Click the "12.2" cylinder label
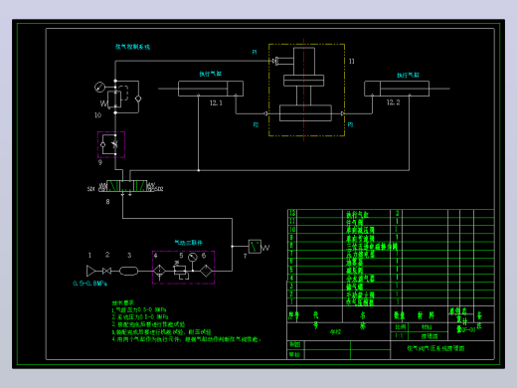This screenshot has width=517, height=388. [x=394, y=102]
